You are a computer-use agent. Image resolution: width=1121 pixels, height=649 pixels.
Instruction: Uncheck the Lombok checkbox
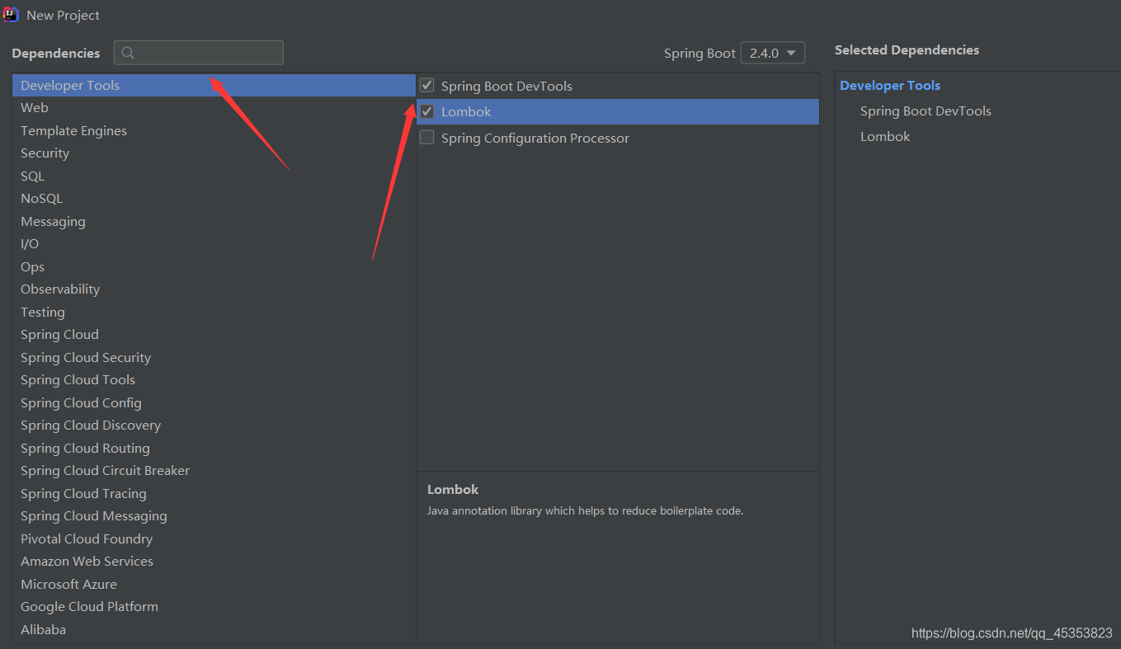[x=427, y=111]
